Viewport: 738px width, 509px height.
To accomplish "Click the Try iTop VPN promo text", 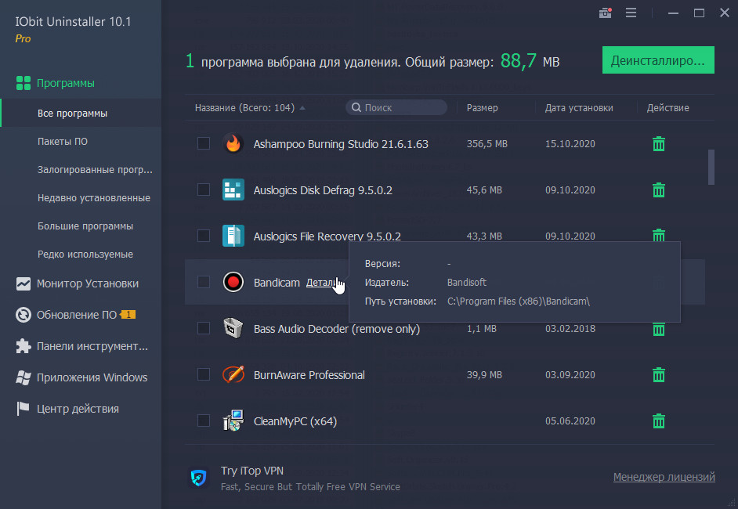I will (252, 471).
